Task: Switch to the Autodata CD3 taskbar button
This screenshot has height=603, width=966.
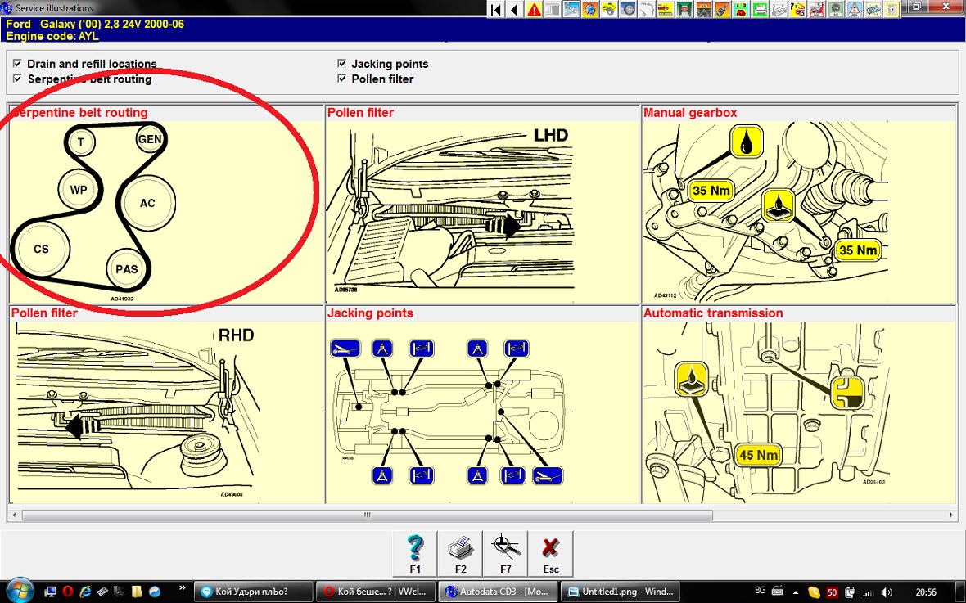Action: pyautogui.click(x=497, y=592)
